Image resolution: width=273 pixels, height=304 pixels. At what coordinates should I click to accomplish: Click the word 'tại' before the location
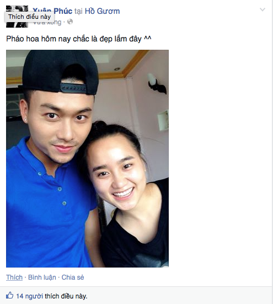point(78,11)
